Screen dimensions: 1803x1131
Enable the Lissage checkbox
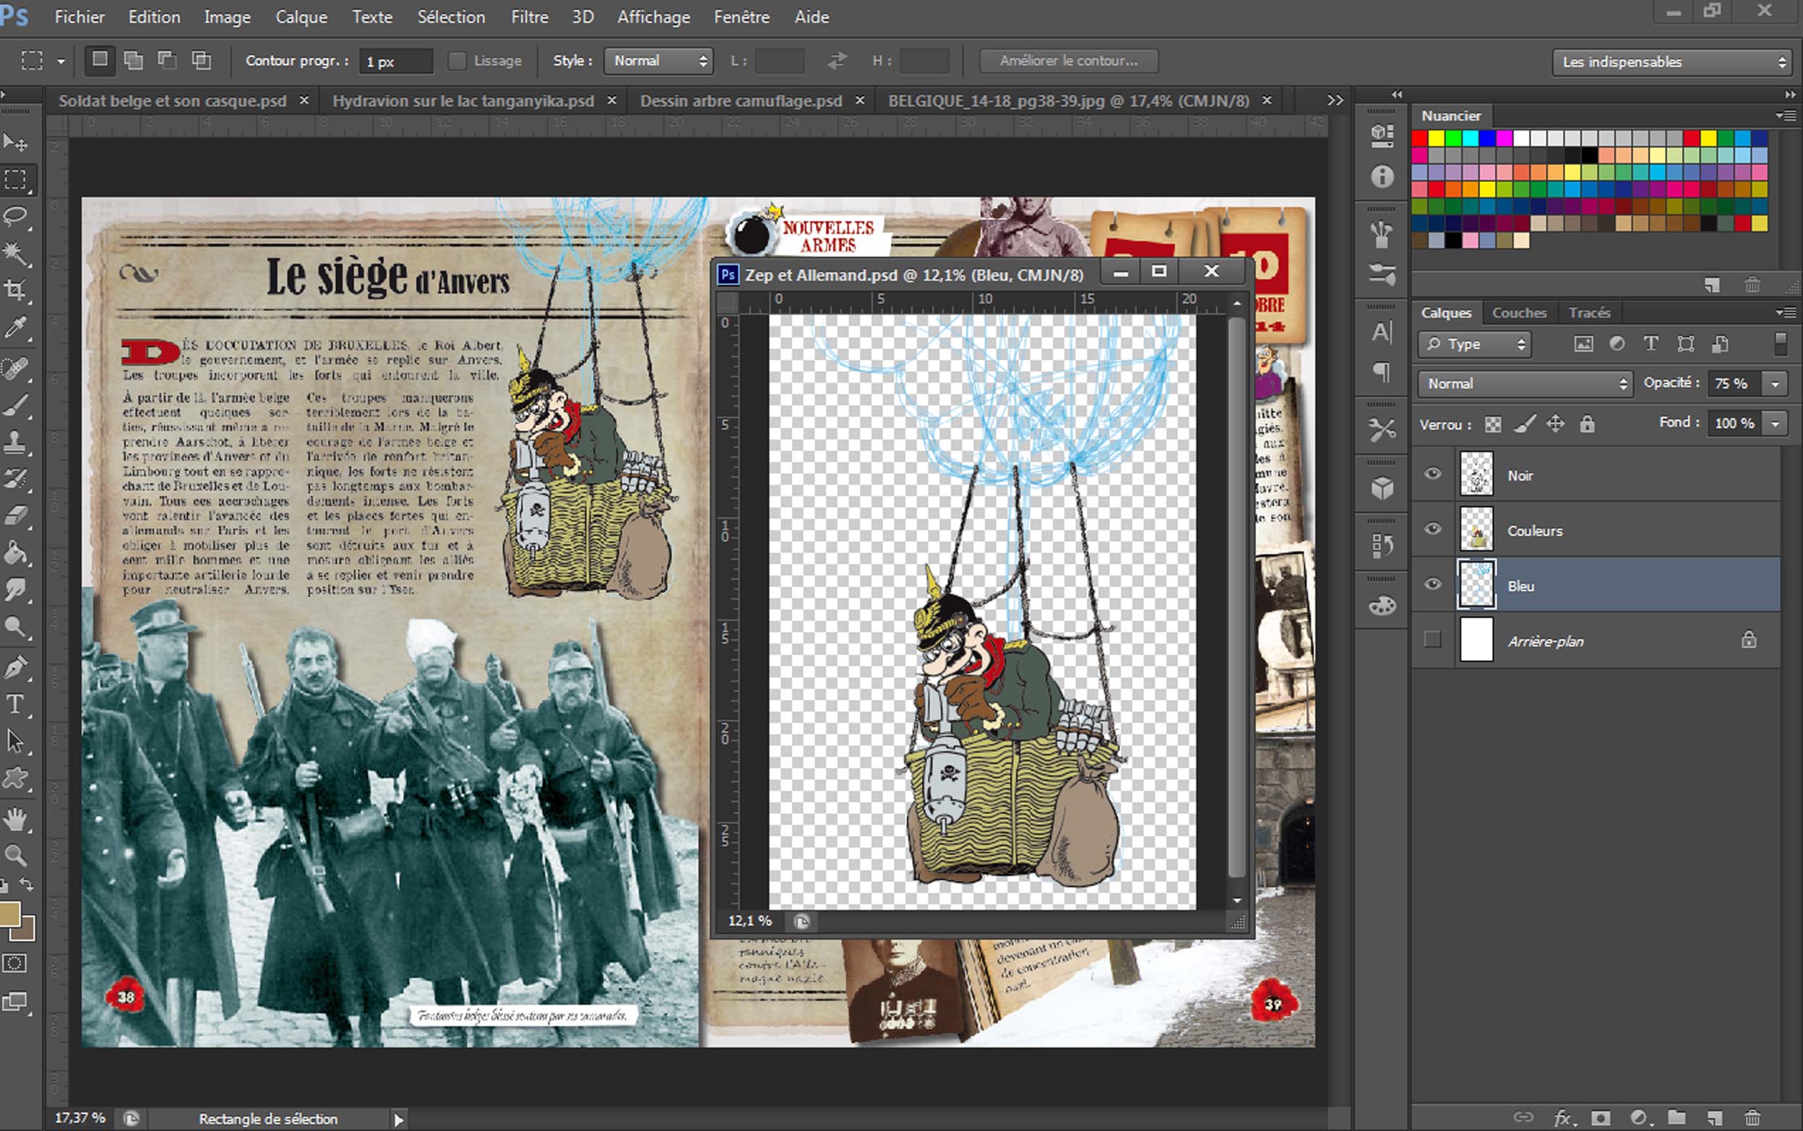[457, 61]
